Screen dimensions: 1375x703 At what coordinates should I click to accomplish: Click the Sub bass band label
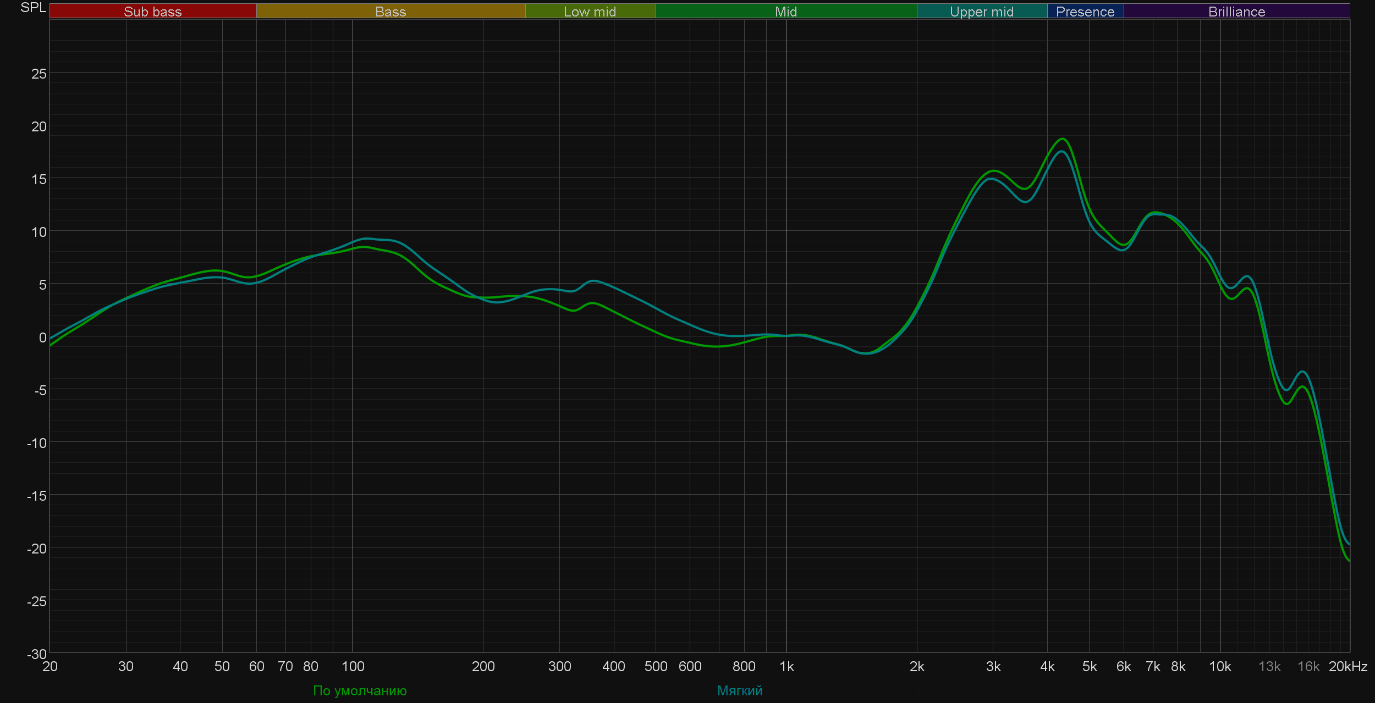[x=152, y=12]
